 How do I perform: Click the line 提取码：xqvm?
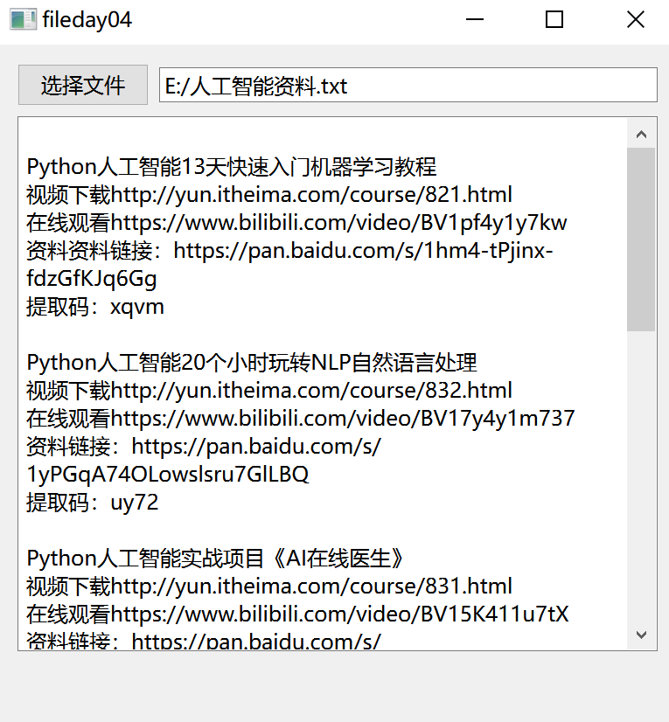click(x=95, y=307)
